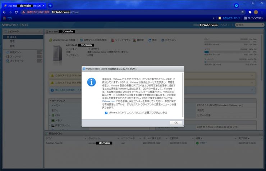Open the アクション gear menu
Image resolution: width=266 pixels, height=171 pixels.
(169, 40)
